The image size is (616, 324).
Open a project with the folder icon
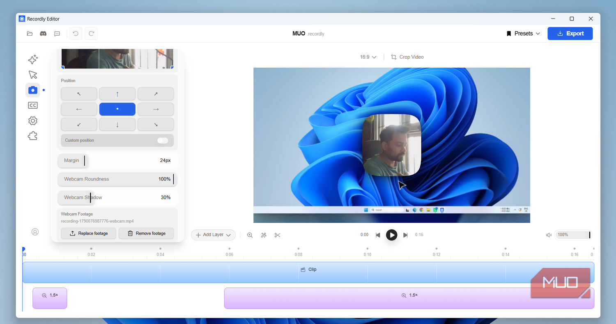(30, 34)
